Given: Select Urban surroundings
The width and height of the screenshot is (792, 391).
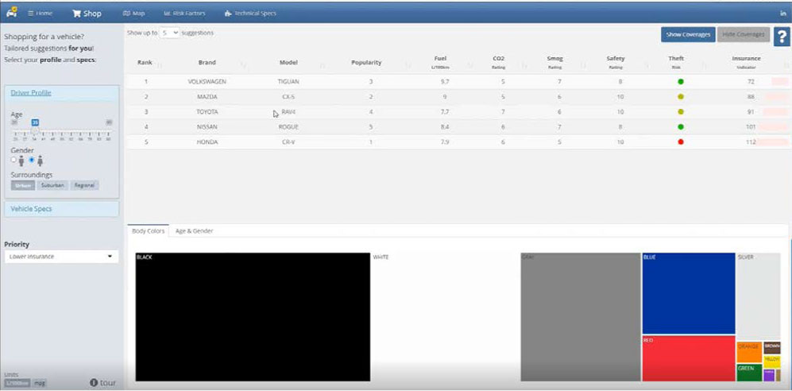Looking at the screenshot, I should pos(23,185).
